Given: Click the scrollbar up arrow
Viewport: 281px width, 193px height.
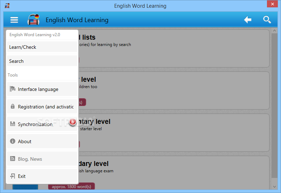Looking at the screenshot, I should point(274,31).
